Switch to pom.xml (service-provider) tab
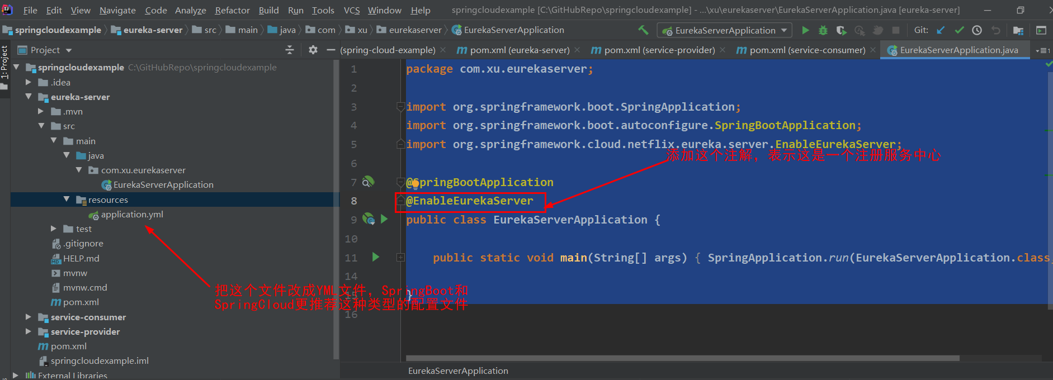 click(659, 50)
